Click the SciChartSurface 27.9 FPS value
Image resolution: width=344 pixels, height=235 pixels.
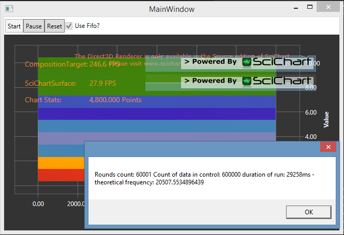(x=102, y=84)
